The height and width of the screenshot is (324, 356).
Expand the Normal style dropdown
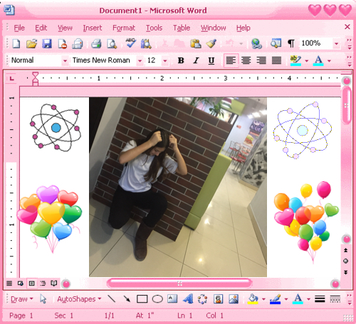[65, 61]
